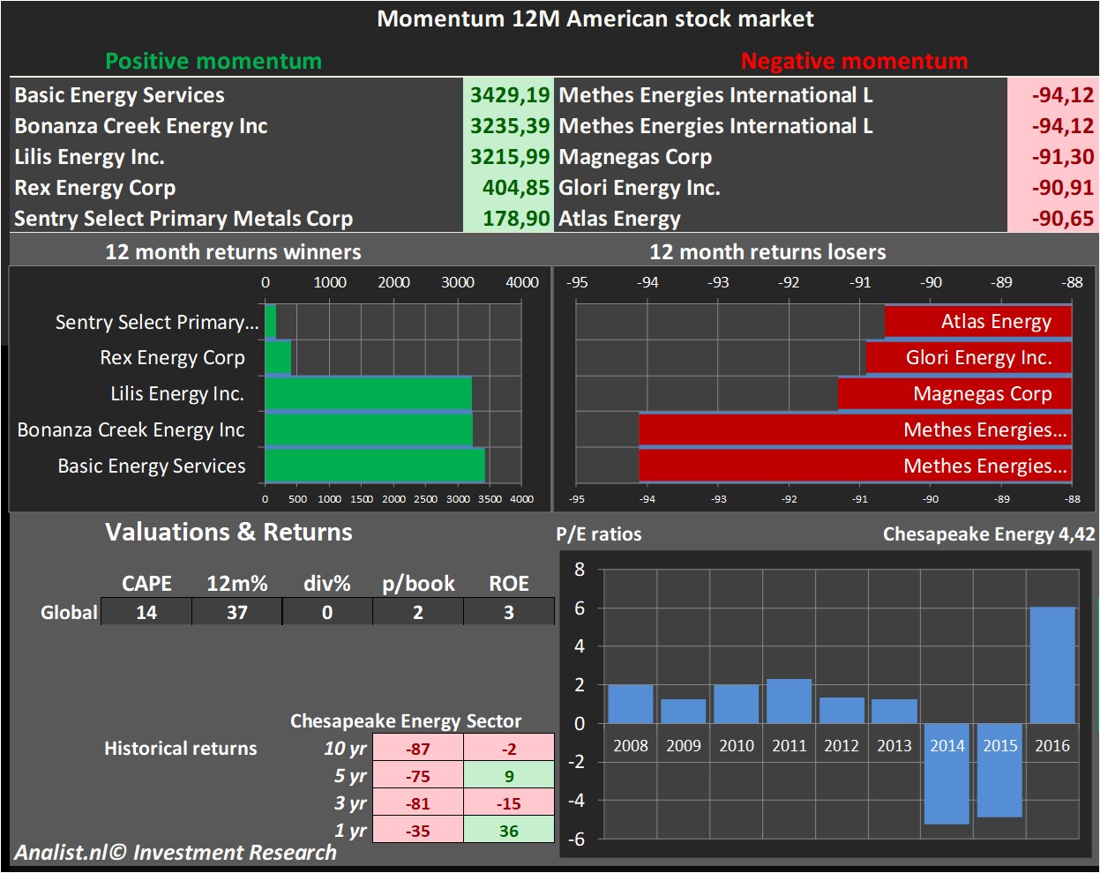Screen dimensions: 1100x873
Task: Click the red Atlas Energy bar
Action: [978, 322]
